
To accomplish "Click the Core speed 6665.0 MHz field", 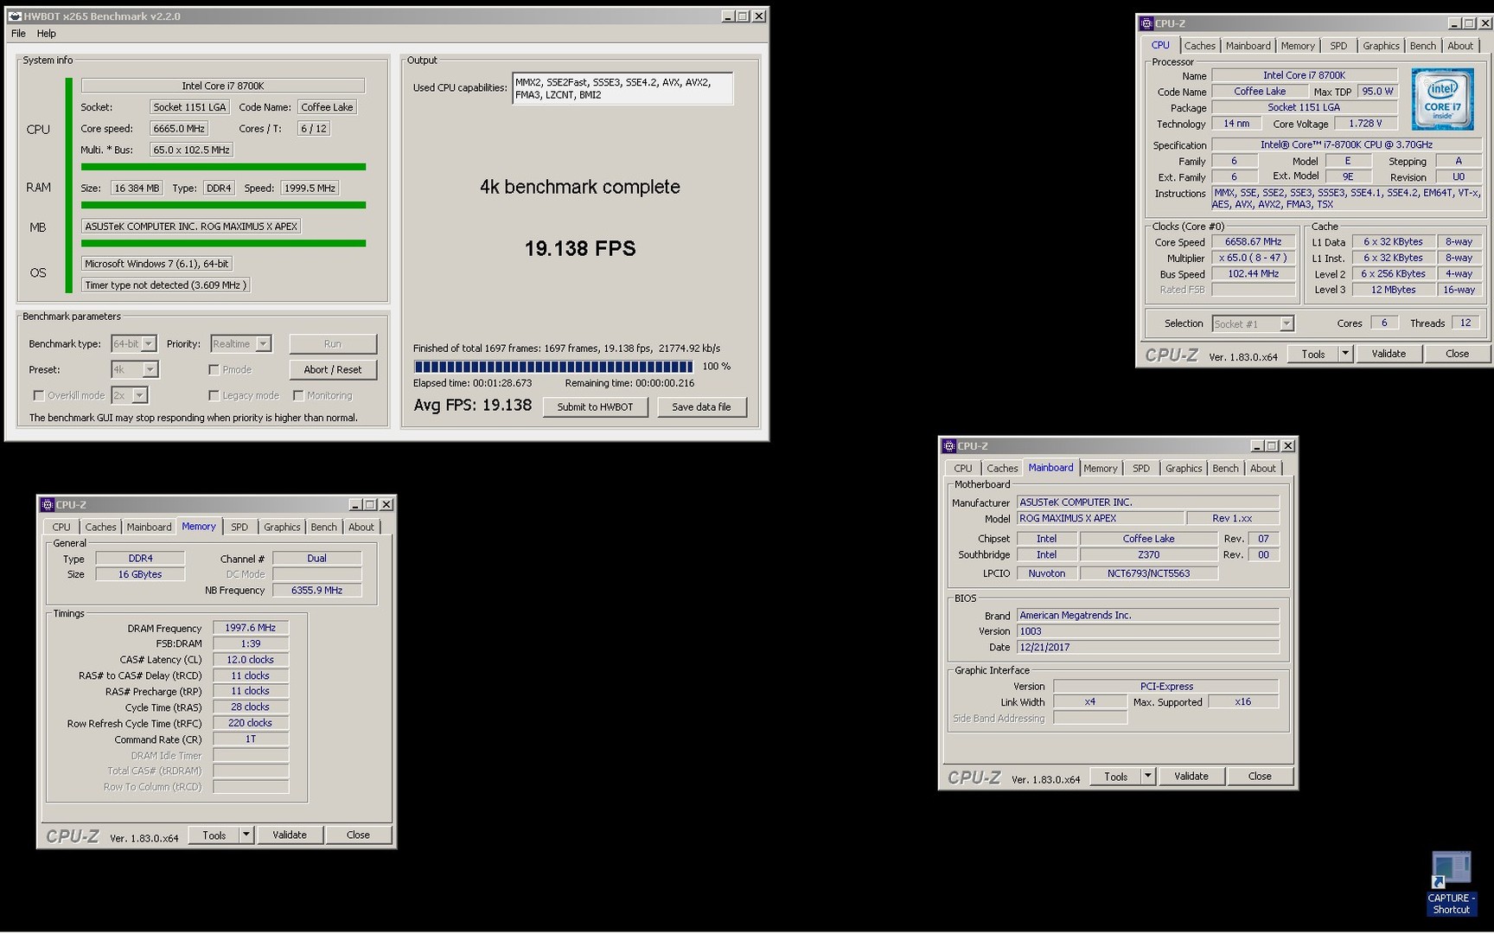I will 179,129.
